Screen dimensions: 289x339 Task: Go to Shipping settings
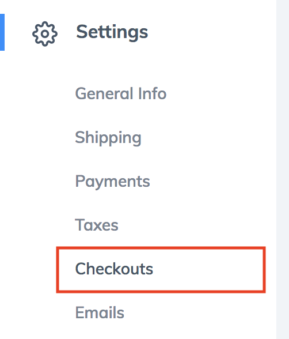click(x=108, y=138)
